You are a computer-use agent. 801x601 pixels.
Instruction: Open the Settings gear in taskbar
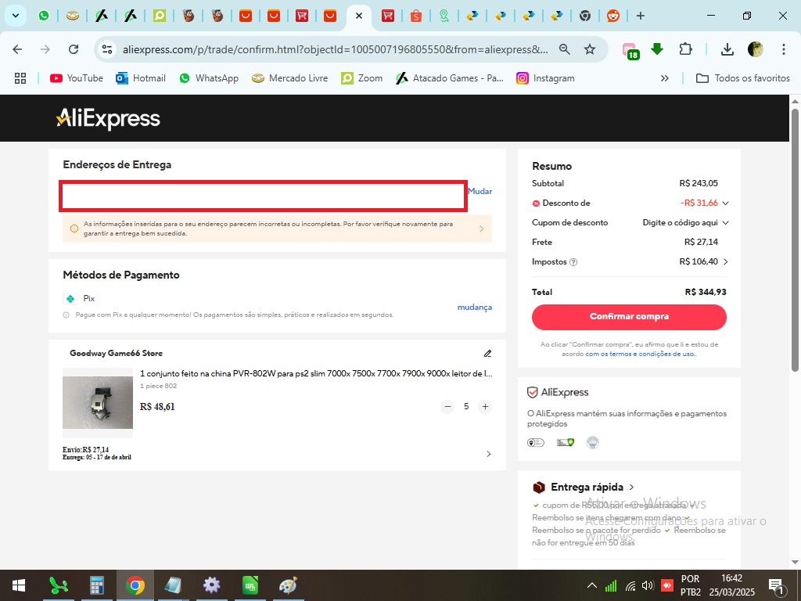(x=211, y=585)
